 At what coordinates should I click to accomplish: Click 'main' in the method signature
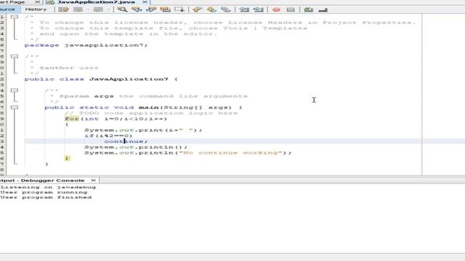click(148, 107)
